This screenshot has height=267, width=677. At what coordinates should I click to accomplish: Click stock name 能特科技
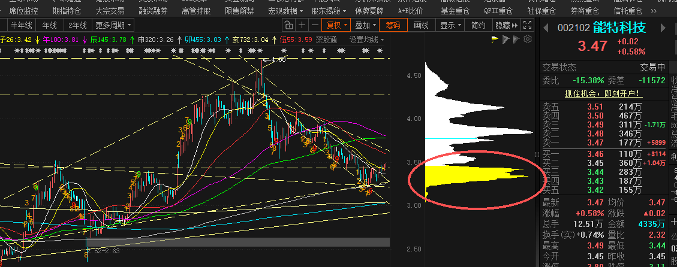pos(619,28)
